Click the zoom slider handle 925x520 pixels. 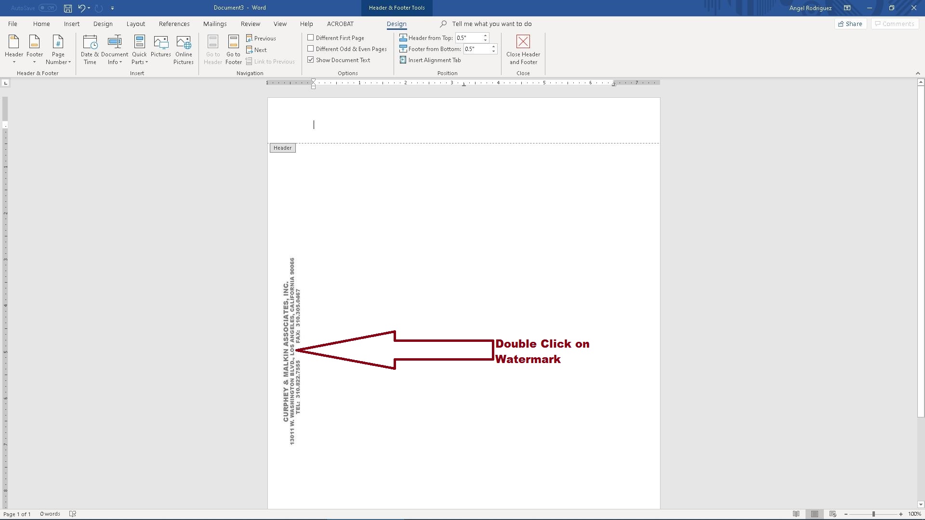coord(873,514)
